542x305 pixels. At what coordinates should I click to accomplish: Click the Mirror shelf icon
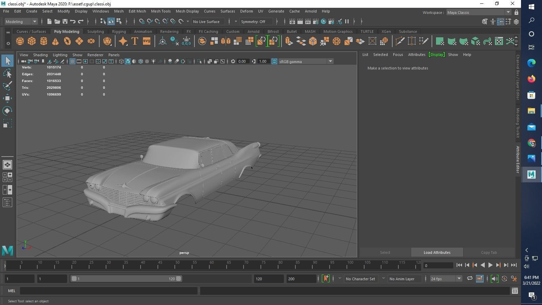tap(226, 41)
